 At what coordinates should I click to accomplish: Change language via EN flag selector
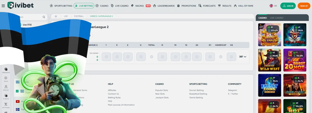click(x=273, y=6)
